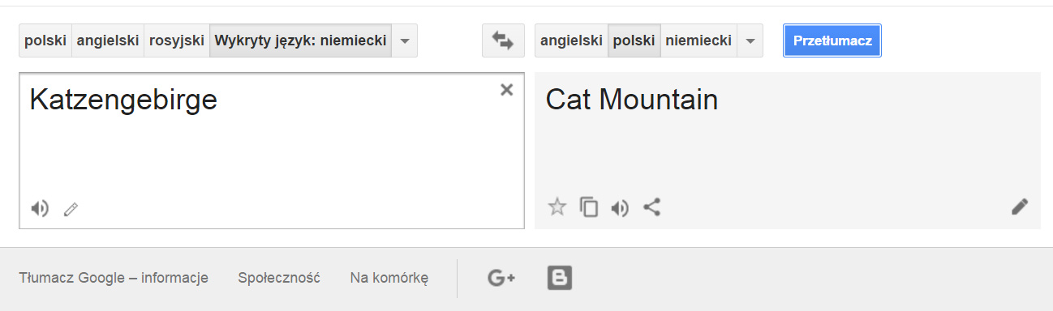Image resolution: width=1053 pixels, height=311 pixels.
Task: Share the Cat Mountain translation
Action: point(651,207)
